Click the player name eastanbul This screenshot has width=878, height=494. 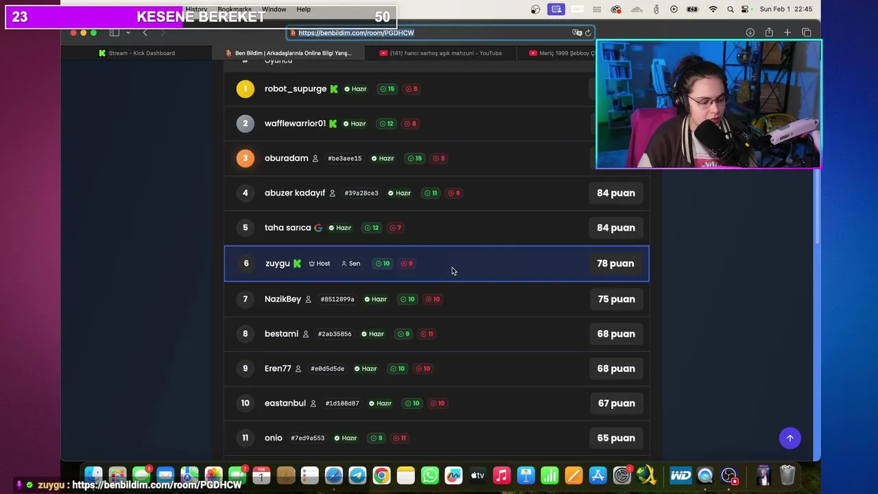(x=285, y=403)
